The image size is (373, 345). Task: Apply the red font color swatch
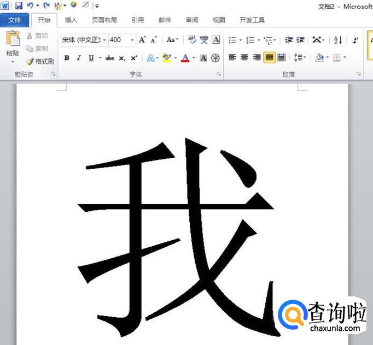coord(185,58)
